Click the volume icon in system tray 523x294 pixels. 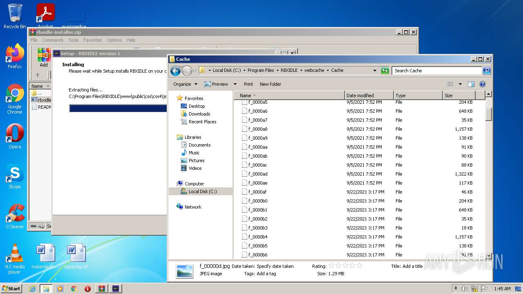(465, 289)
